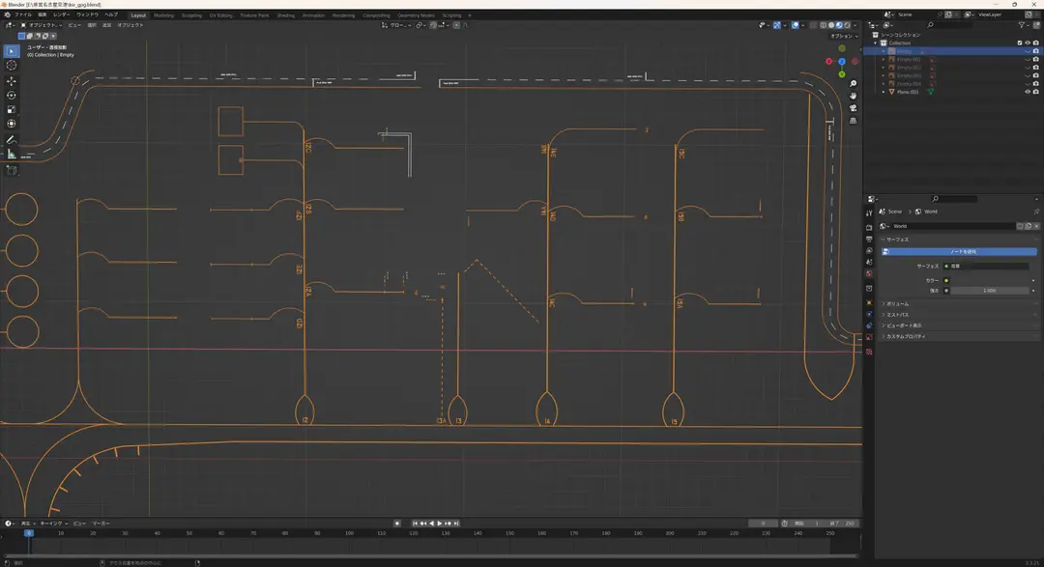The height and width of the screenshot is (567, 1044).
Task: Adjust the strength 1.000 slider
Action: coord(989,291)
